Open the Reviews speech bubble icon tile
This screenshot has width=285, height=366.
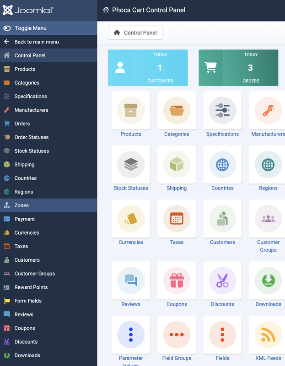(x=131, y=280)
